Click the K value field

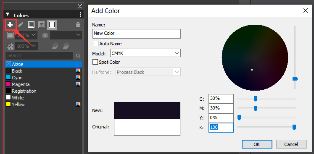coord(221,128)
